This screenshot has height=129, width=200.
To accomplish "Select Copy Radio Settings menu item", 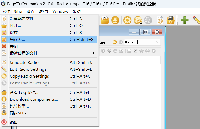I will 49,76.
